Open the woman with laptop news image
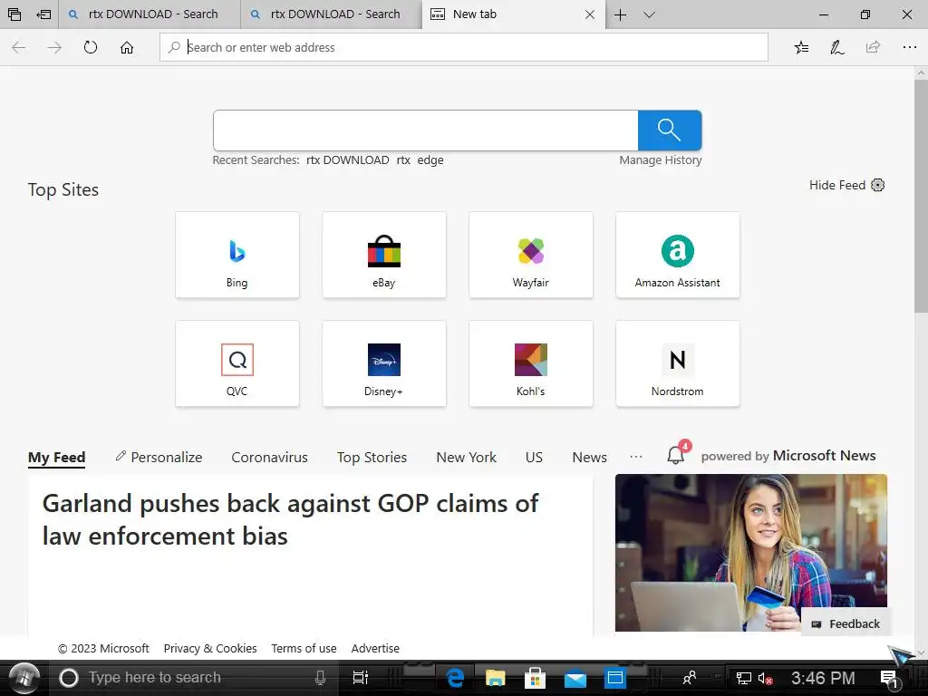 pyautogui.click(x=751, y=552)
